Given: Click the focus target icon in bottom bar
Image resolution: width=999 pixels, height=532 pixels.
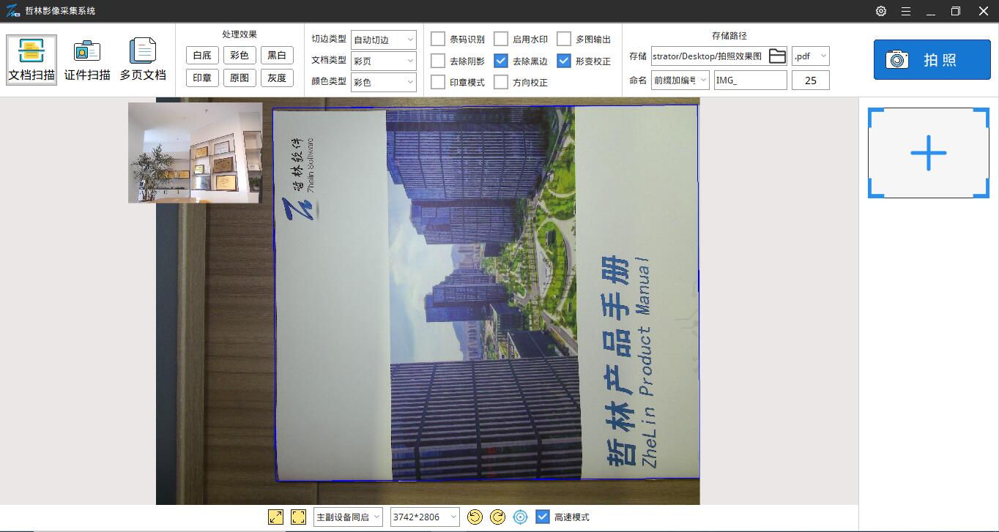Looking at the screenshot, I should pyautogui.click(x=520, y=517).
